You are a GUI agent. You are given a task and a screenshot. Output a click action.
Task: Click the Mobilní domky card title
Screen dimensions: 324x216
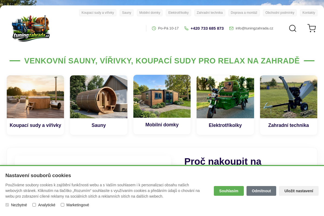162,125
